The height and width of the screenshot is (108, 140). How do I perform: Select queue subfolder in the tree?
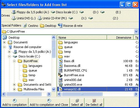(33, 70)
